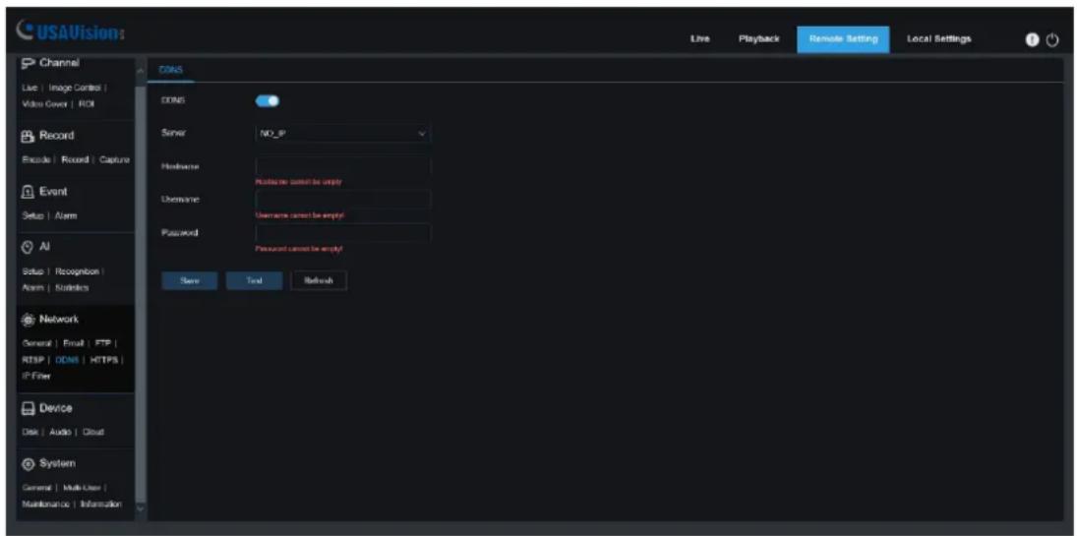1077x536 pixels.
Task: Open the Server dropdown showing NO_IP
Action: click(342, 133)
